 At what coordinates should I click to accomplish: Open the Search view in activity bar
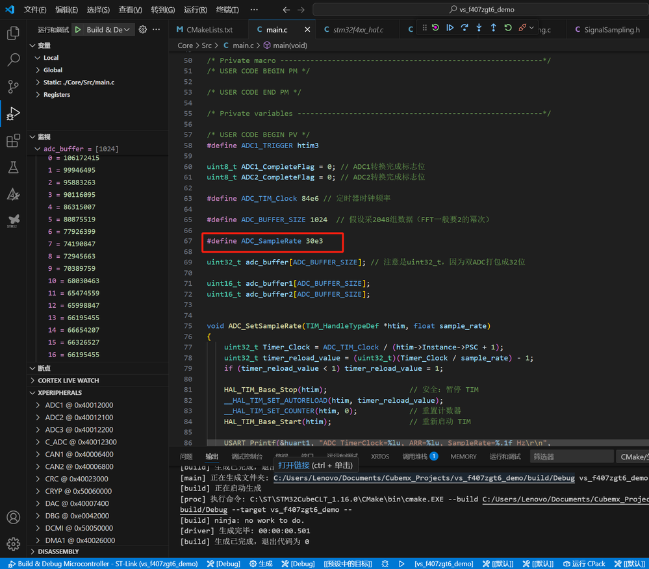13,60
